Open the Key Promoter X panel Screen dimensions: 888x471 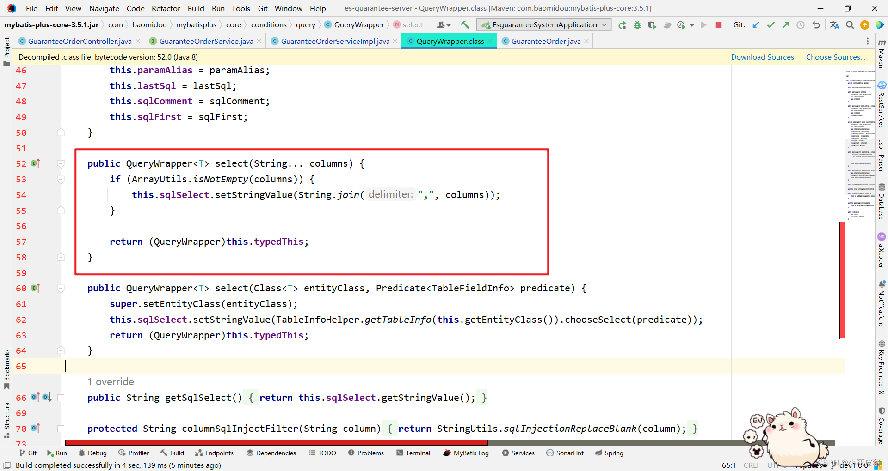882,368
